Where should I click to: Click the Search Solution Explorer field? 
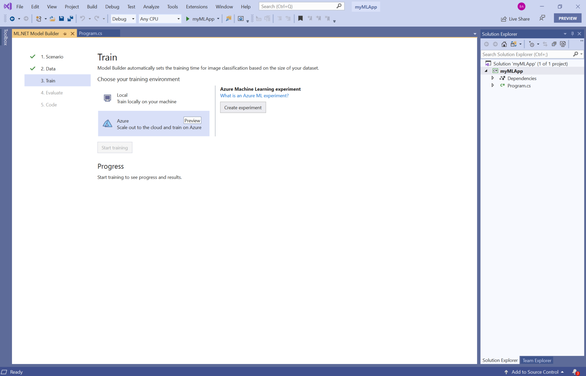[526, 54]
